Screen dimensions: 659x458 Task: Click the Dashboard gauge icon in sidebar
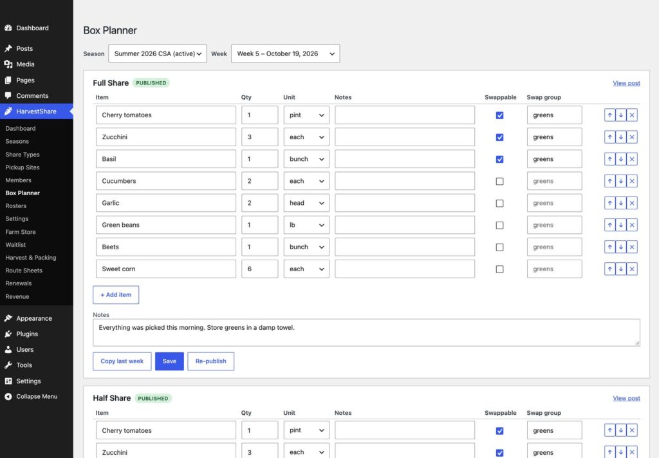(8, 28)
